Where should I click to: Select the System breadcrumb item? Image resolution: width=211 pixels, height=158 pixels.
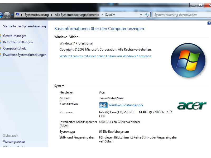[110, 15]
